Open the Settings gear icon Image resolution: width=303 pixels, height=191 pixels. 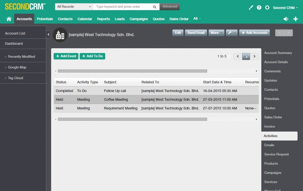point(267,7)
